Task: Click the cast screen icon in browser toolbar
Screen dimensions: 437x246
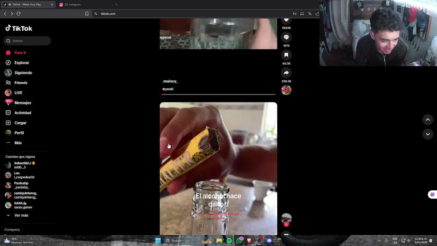Action: tap(302, 14)
